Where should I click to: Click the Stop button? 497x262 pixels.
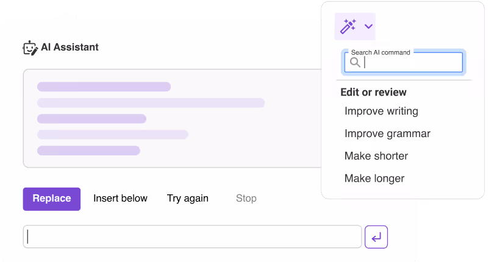pyautogui.click(x=246, y=199)
